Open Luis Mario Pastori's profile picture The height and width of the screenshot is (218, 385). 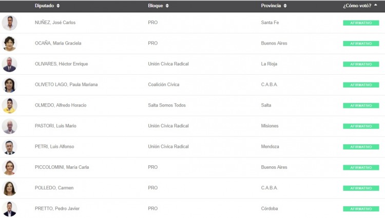[x=10, y=126]
